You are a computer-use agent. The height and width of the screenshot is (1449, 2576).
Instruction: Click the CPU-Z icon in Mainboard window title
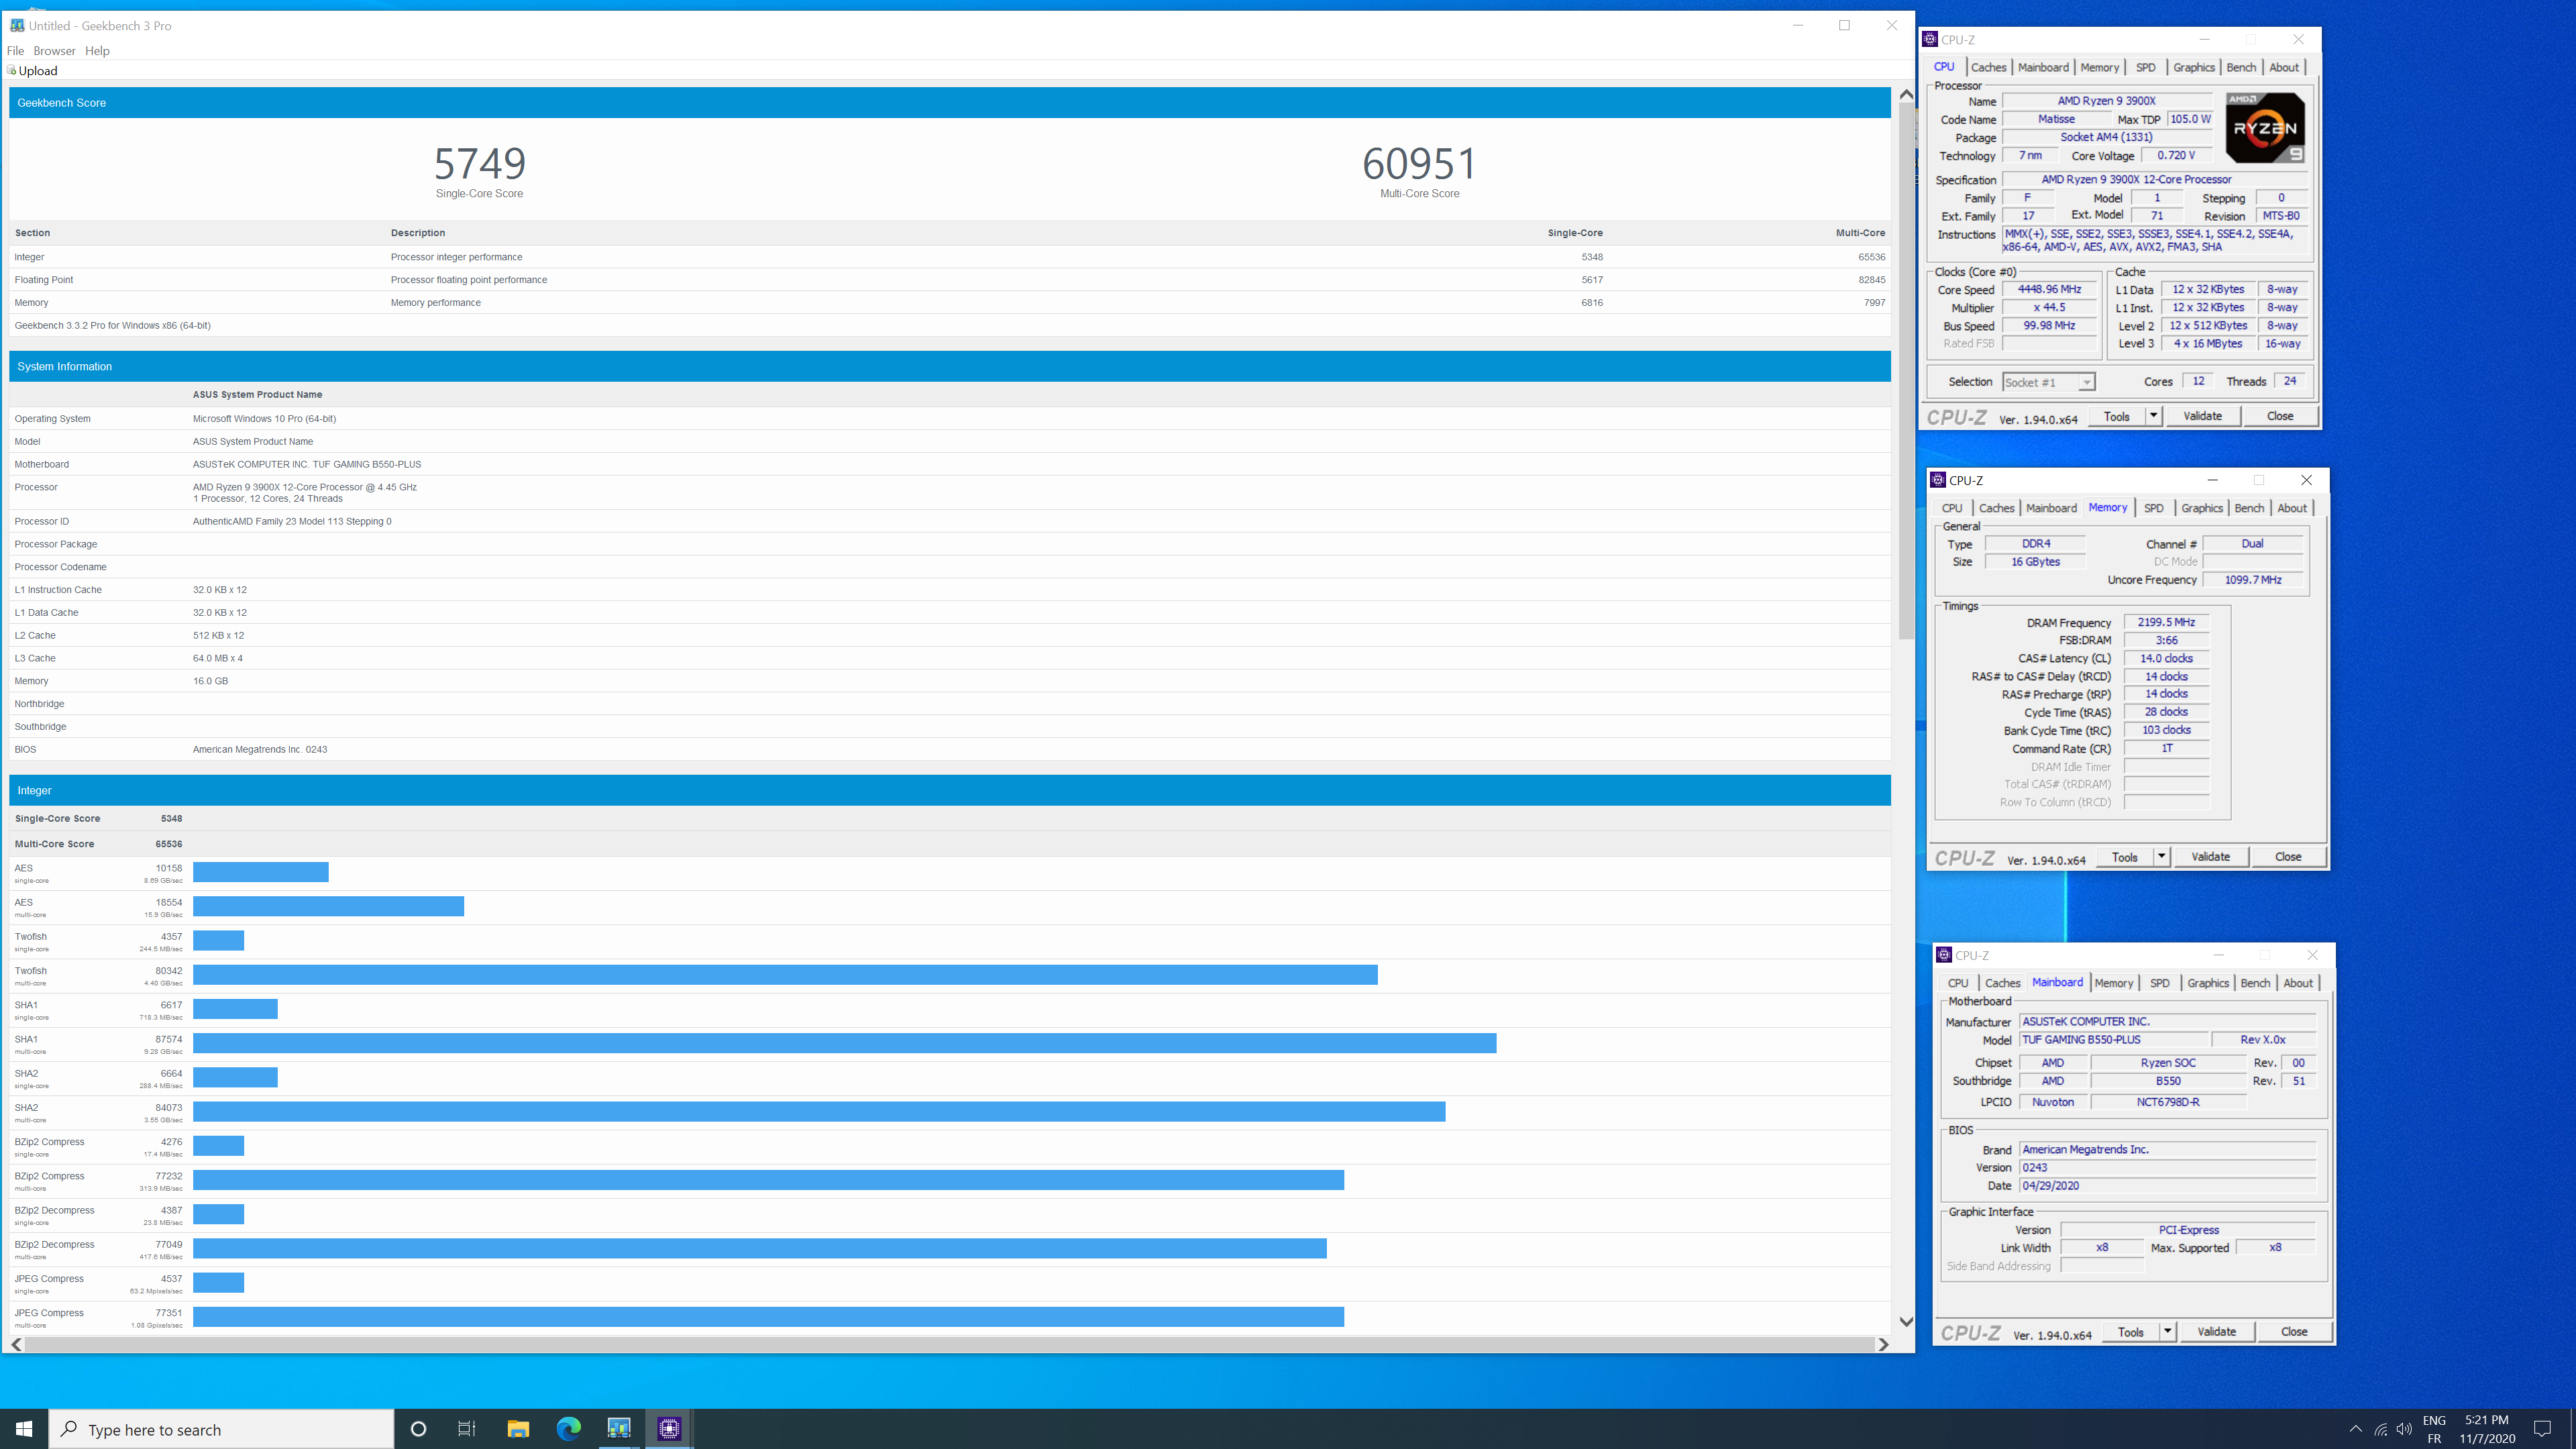point(1944,955)
